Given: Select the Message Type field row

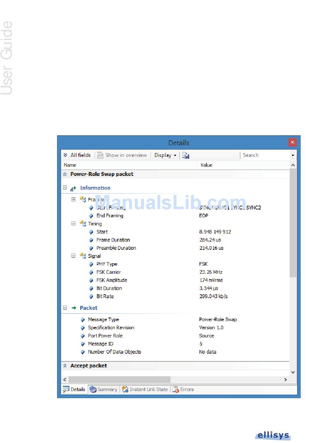Looking at the screenshot, I should [103, 319].
